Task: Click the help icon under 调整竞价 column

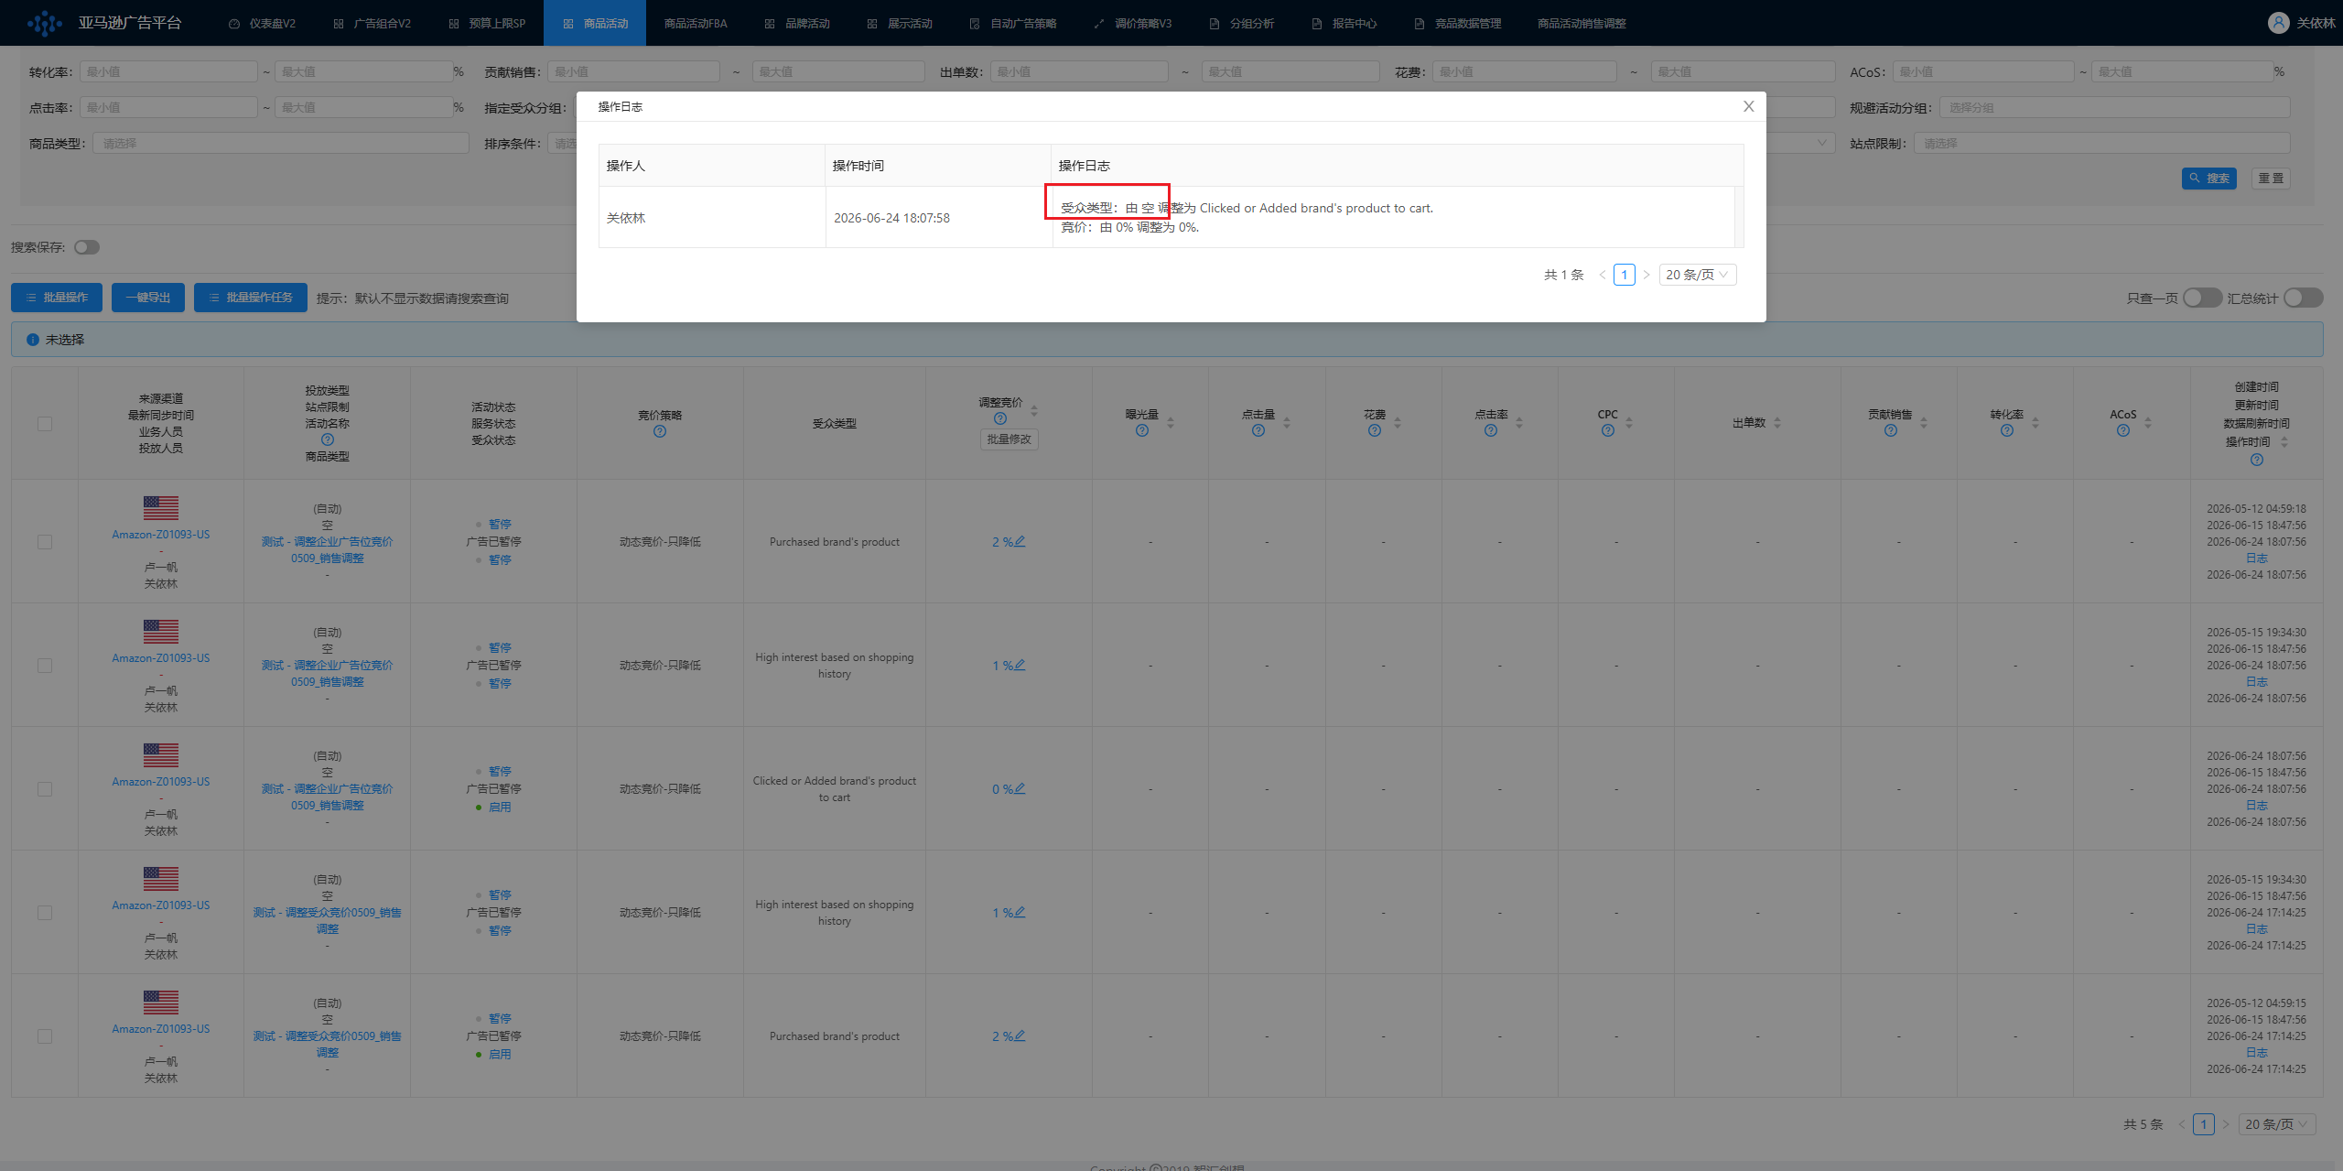Action: pos(999,418)
